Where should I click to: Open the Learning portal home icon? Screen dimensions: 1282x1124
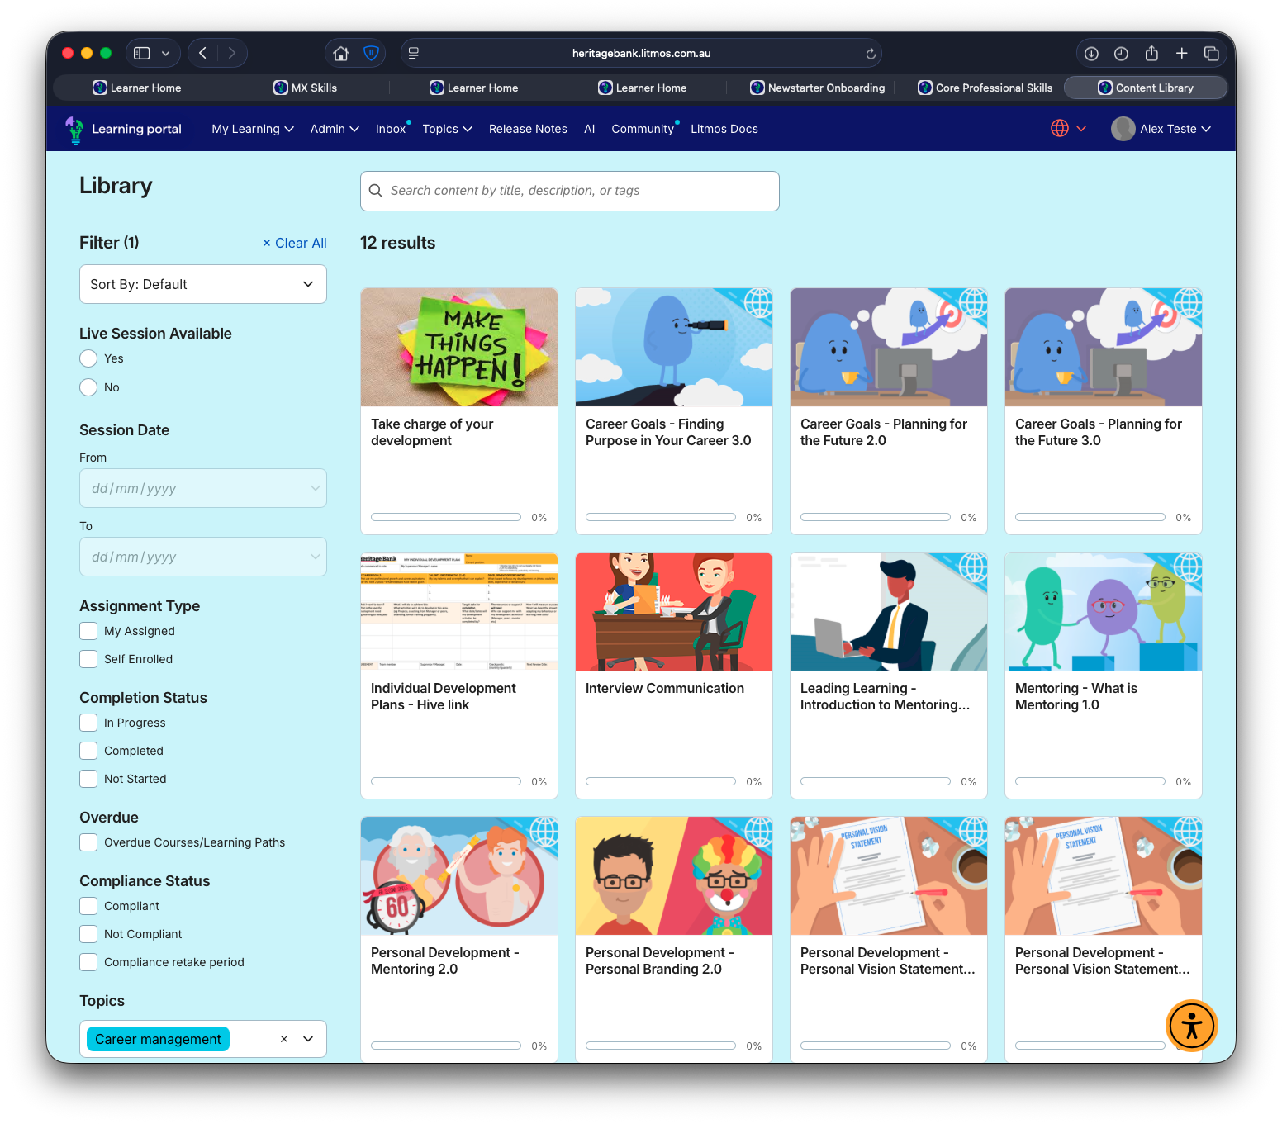click(x=74, y=129)
